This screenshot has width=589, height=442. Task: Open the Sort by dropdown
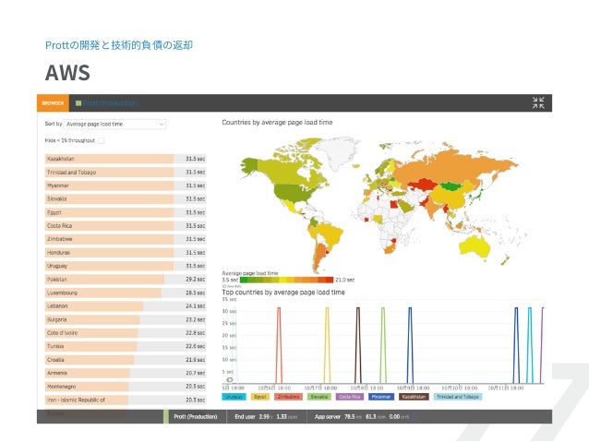(x=114, y=124)
